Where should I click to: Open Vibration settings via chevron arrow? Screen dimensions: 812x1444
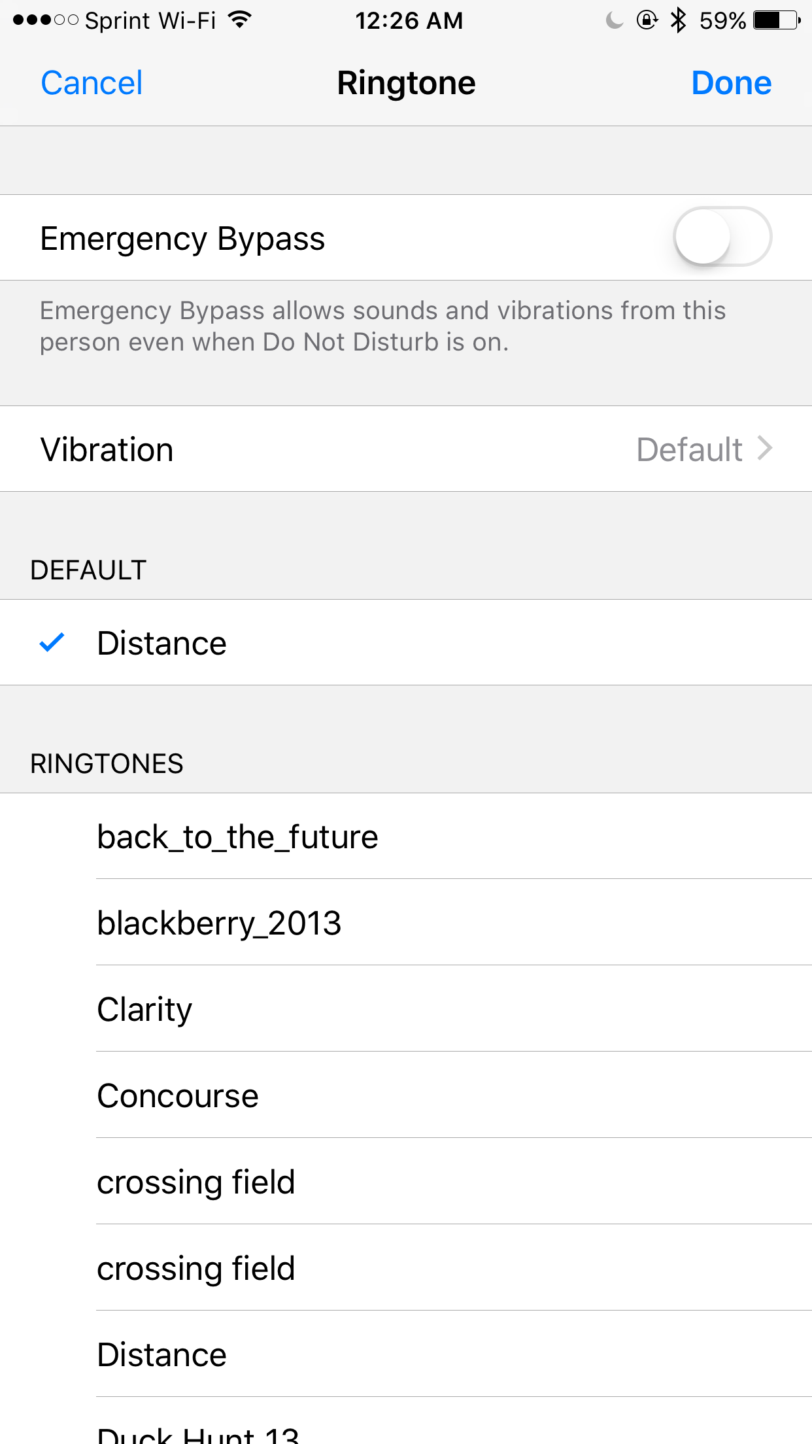(x=765, y=449)
